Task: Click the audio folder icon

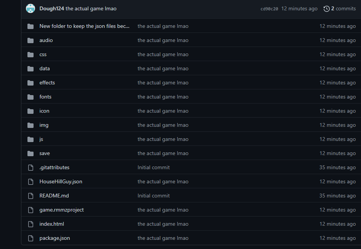Action: [x=30, y=41]
